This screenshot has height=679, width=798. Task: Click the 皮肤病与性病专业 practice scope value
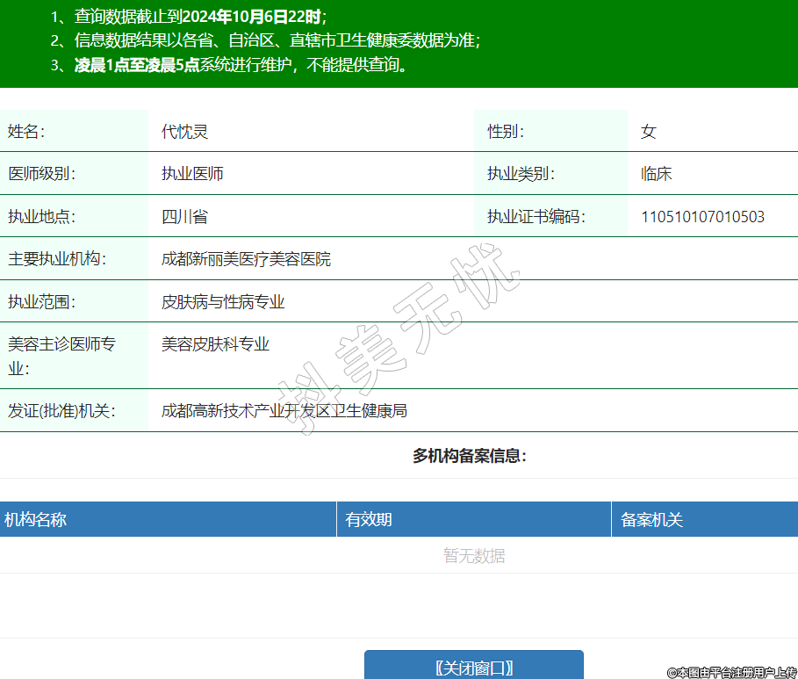coord(223,302)
